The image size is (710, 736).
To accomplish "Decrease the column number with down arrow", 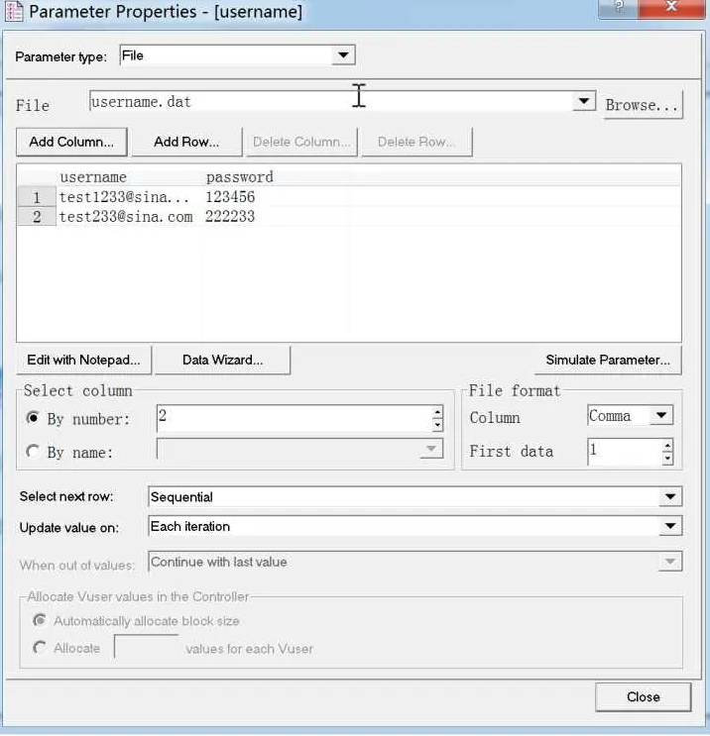I will [x=437, y=425].
